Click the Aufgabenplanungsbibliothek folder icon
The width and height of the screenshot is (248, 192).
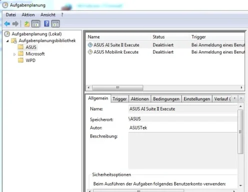[x=14, y=40]
